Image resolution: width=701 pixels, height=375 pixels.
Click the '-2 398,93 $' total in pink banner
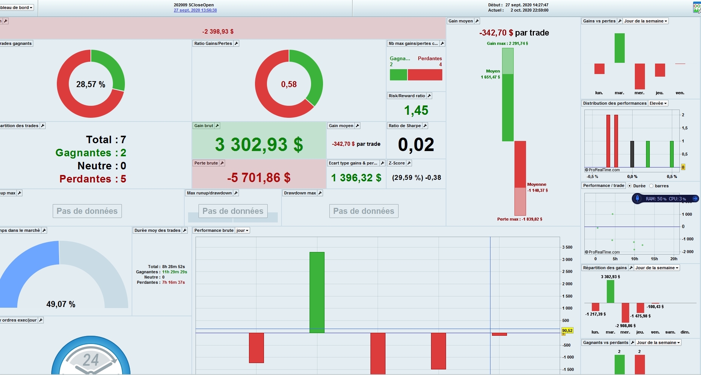pyautogui.click(x=218, y=32)
